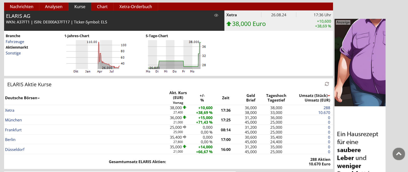Click the gray arrow in the Berlin row
This screenshot has height=172, width=408.
pyautogui.click(x=185, y=137)
